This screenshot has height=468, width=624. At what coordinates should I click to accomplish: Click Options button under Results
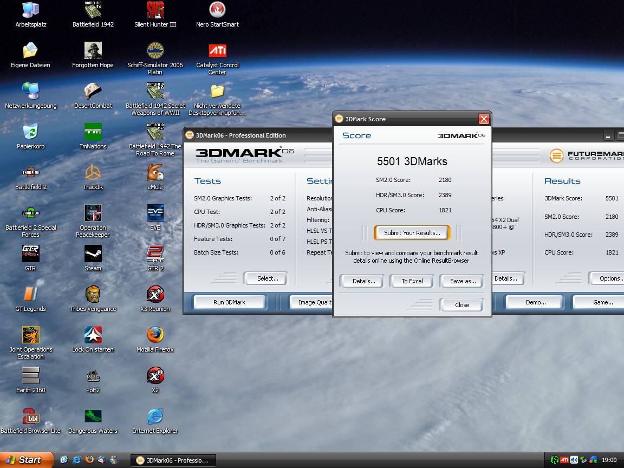[x=607, y=278]
